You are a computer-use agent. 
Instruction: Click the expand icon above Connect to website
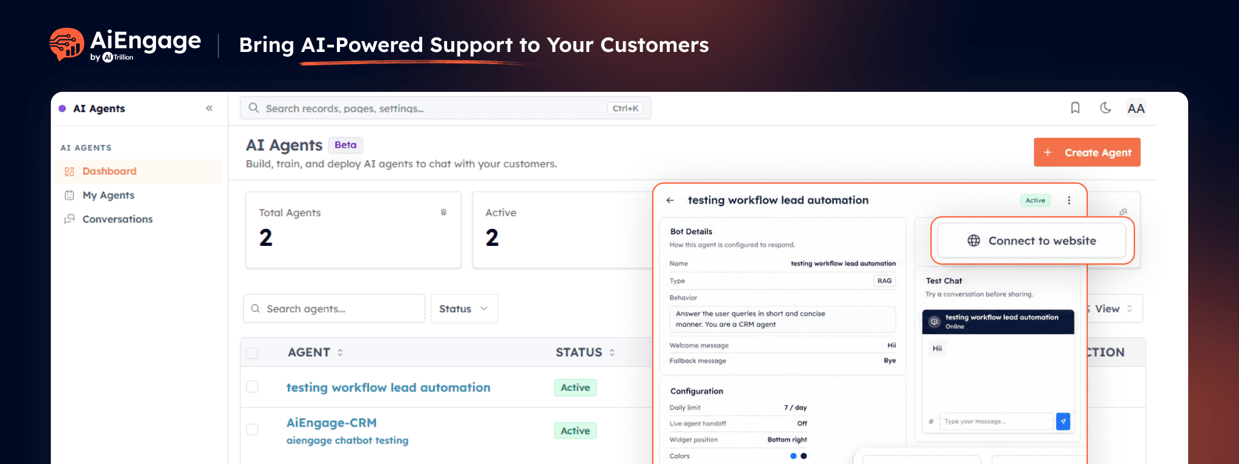click(1123, 212)
